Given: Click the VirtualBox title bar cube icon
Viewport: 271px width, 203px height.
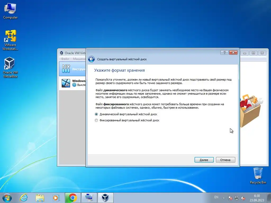Looking at the screenshot, I should 61,53.
